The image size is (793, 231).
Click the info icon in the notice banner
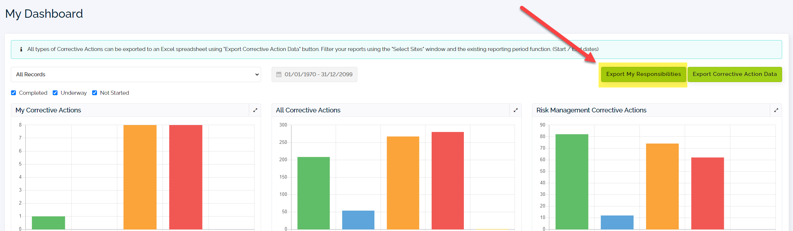pyautogui.click(x=21, y=49)
